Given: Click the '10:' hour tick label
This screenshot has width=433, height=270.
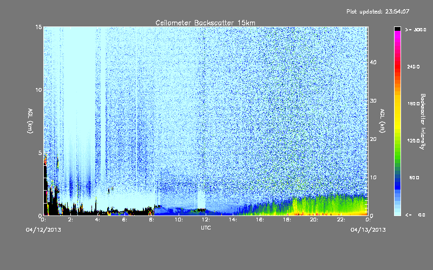Looking at the screenshot, I should 179,220.
